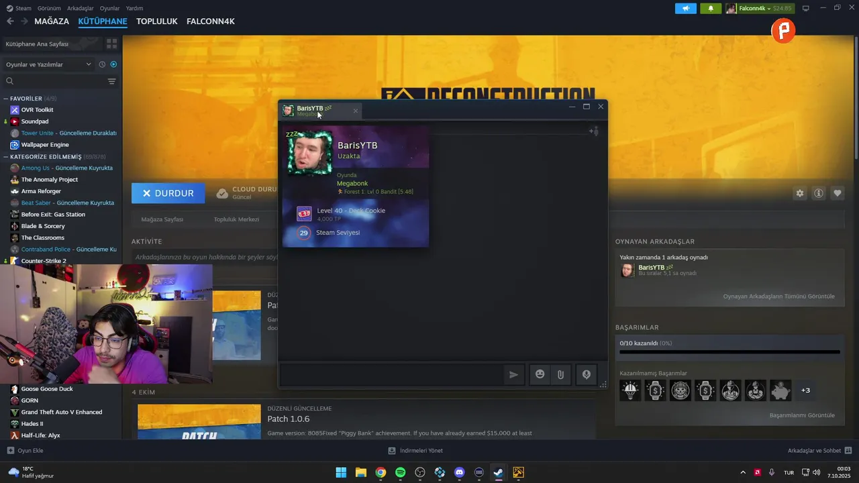Show ready-to-play games only icon
Screen dimensions: 859x483
113,64
